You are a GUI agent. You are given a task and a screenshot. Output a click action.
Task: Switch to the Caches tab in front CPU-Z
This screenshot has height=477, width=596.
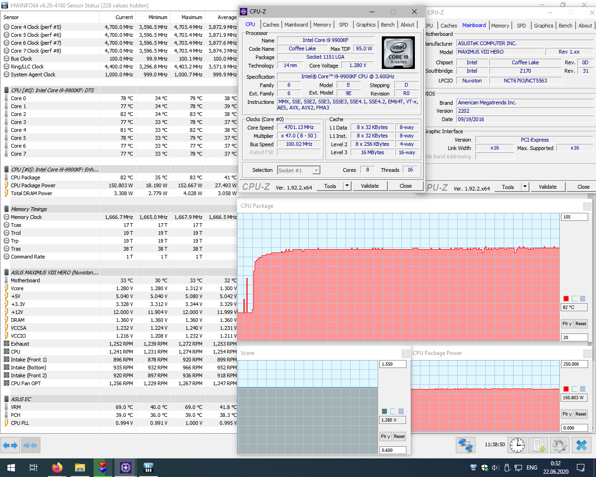tap(271, 25)
